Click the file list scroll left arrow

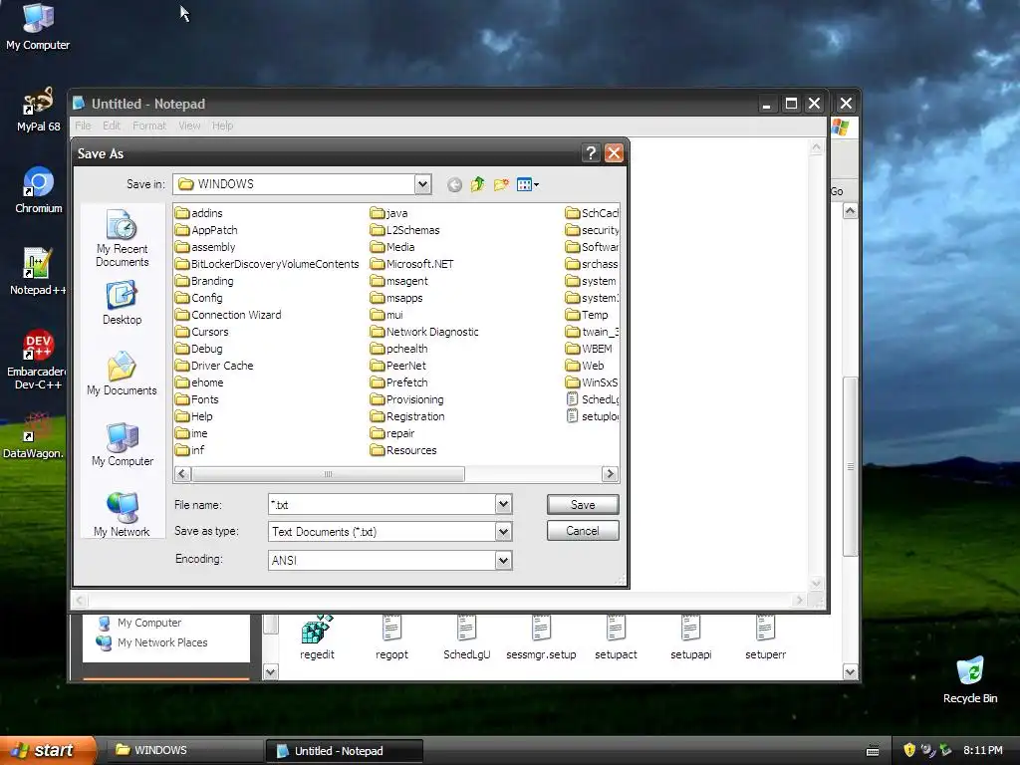[183, 474]
